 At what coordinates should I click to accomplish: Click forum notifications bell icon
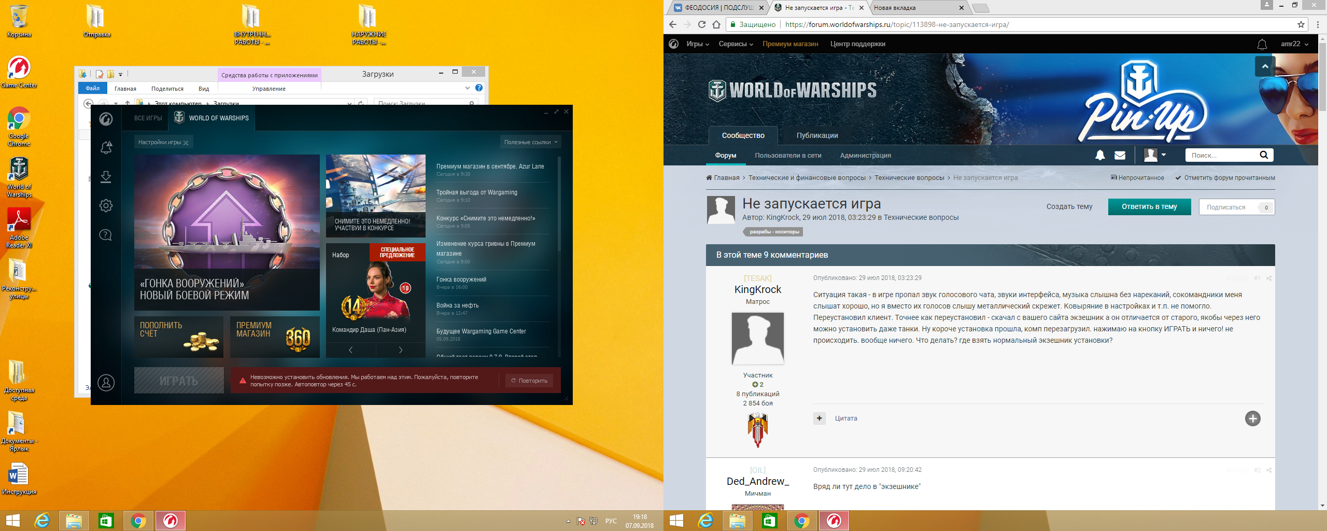(x=1100, y=155)
